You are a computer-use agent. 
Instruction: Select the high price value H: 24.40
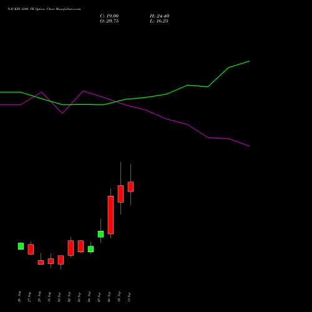click(159, 16)
